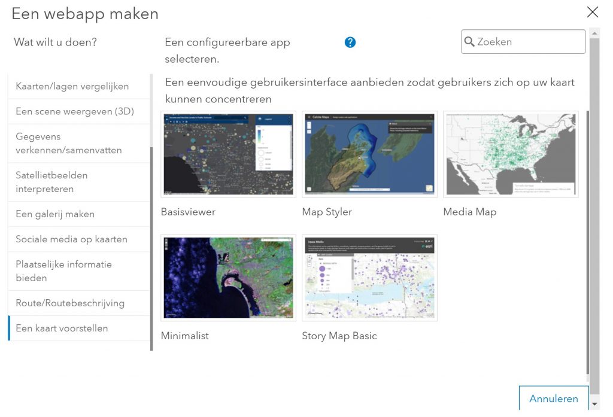Select Sociale media op kaarten
Viewport: 613px width, 417px height.
[x=72, y=239]
